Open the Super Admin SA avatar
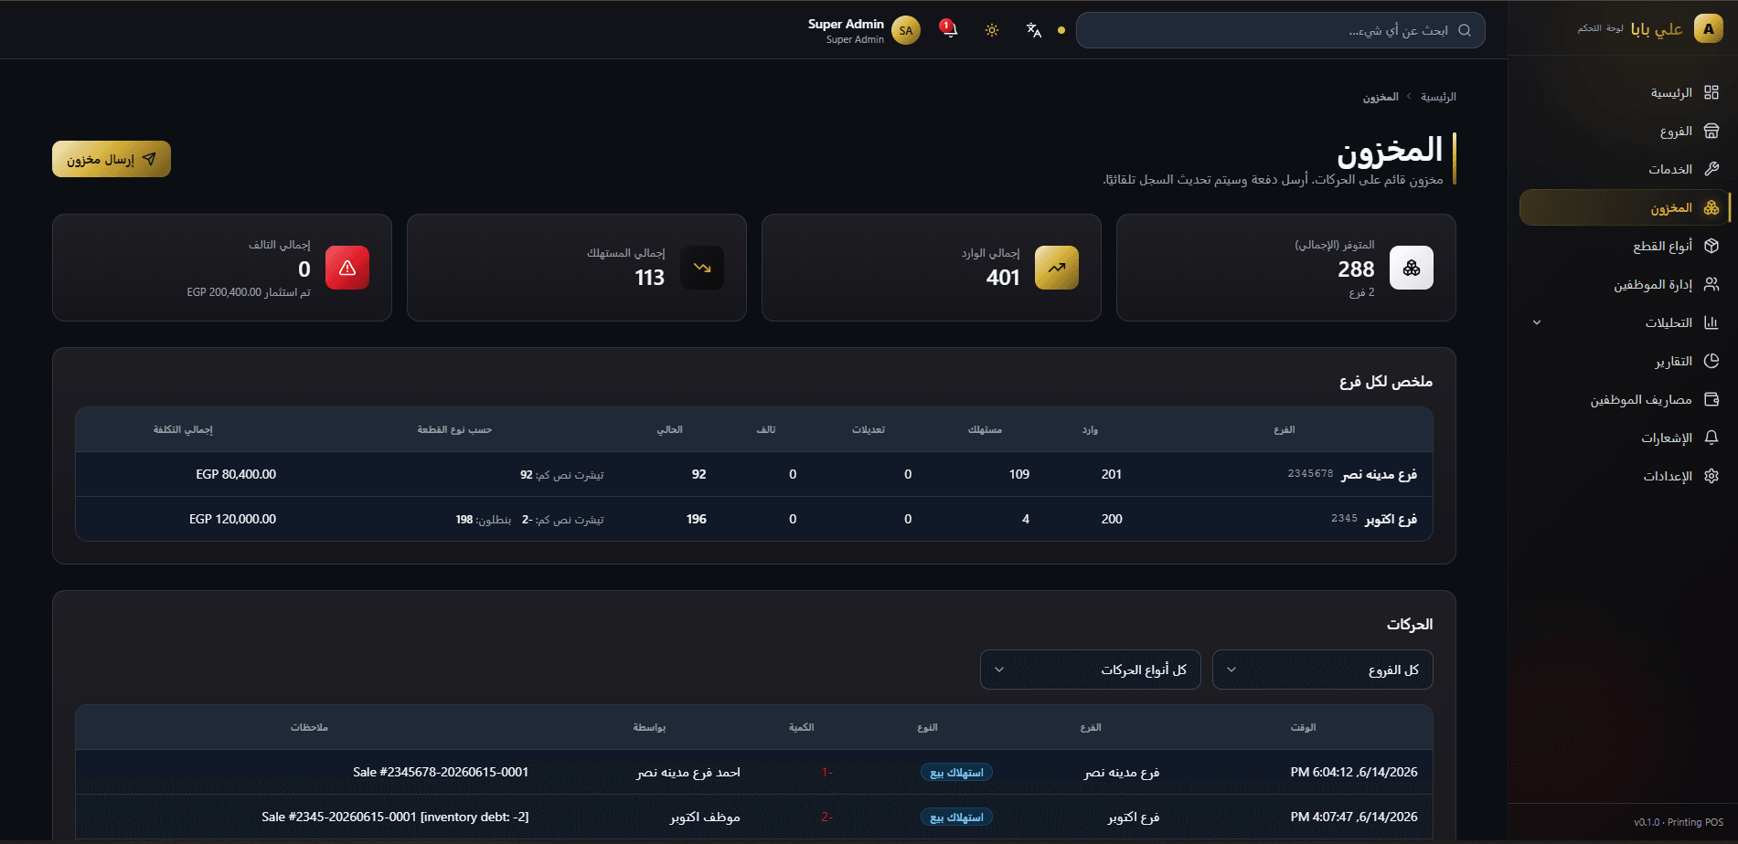The width and height of the screenshot is (1738, 844). coord(906,30)
